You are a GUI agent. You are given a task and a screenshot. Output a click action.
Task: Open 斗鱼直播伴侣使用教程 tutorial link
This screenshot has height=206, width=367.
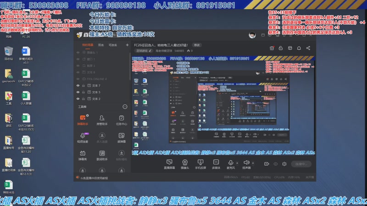[94, 178]
